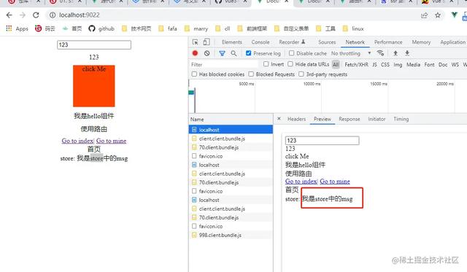Screen dimensions: 467x272
Task: Bookmark this page with the star icon
Action: coord(438,15)
